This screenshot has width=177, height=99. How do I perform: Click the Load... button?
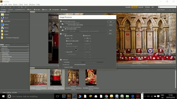pyautogui.click(x=111, y=30)
